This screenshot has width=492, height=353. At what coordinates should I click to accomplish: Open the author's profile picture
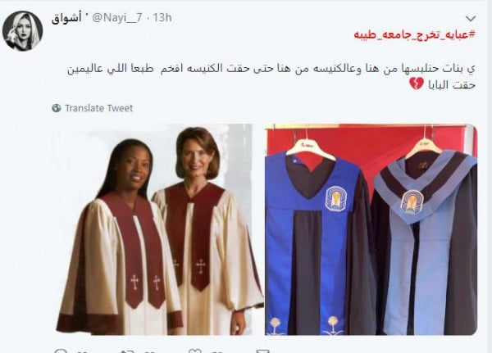[x=23, y=31]
